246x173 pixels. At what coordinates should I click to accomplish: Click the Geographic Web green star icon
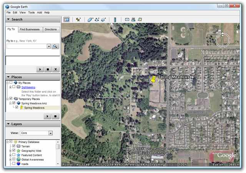tap(18, 151)
